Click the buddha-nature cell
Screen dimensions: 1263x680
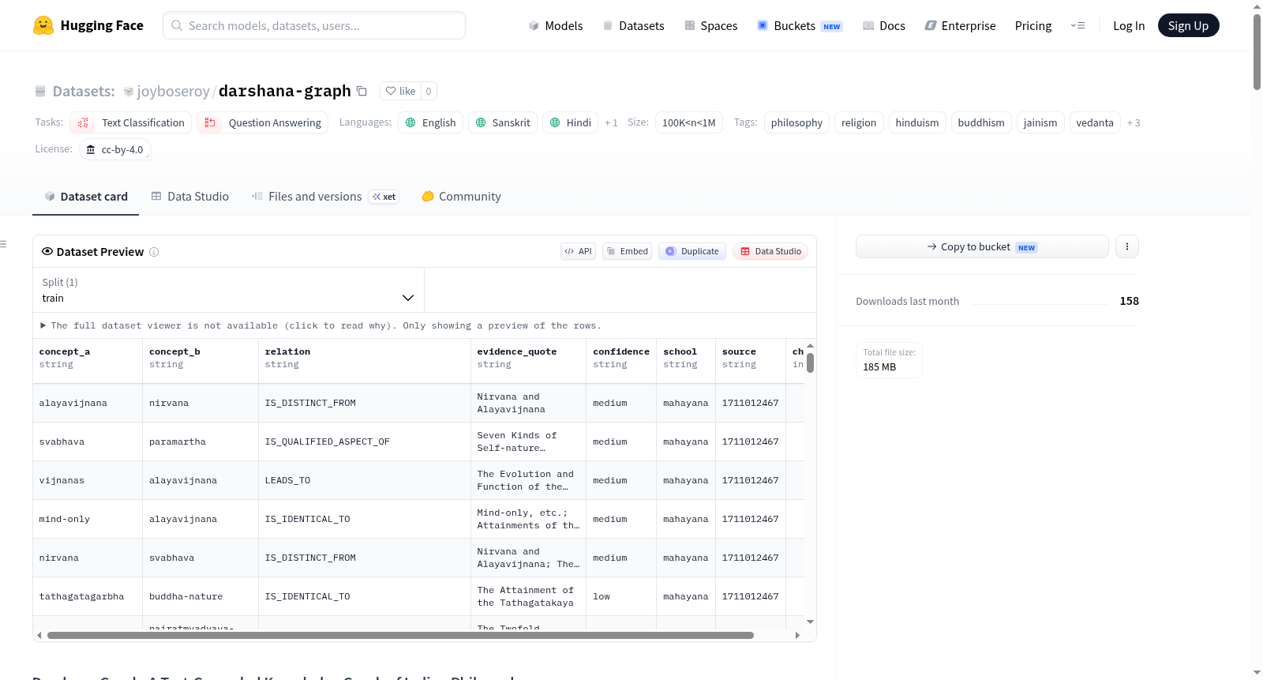click(x=201, y=596)
